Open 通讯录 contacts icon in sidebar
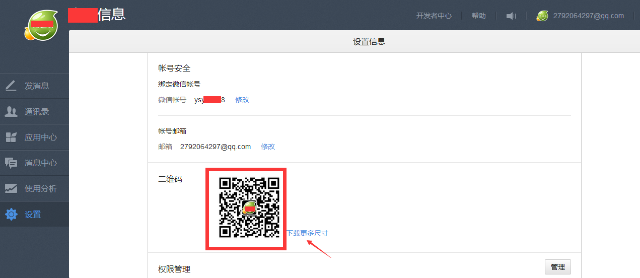This screenshot has width=640, height=278. coord(11,112)
